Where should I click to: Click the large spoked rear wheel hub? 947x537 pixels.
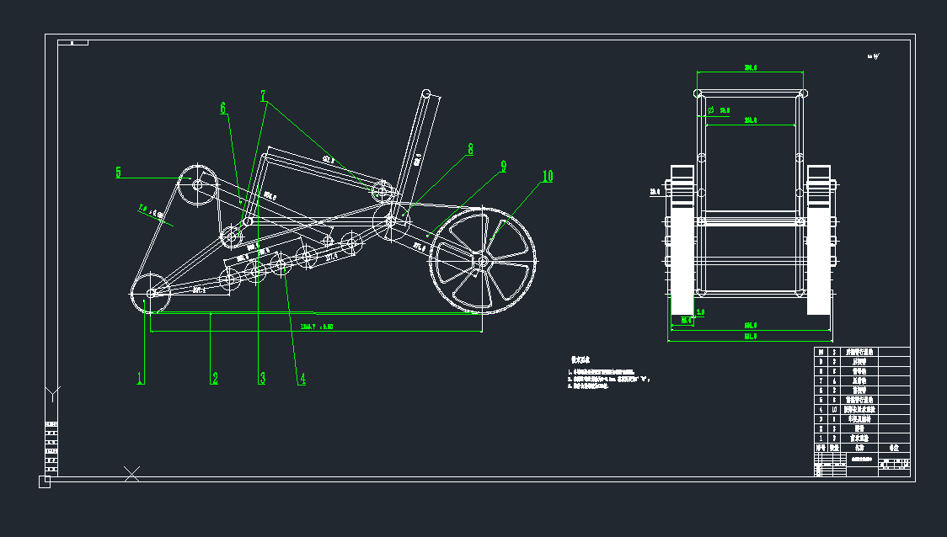(x=482, y=262)
